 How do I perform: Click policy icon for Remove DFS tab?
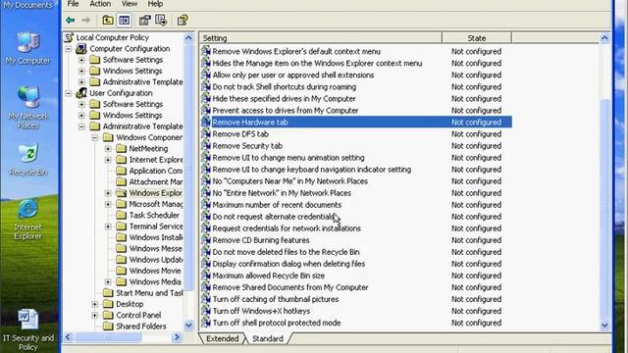click(206, 134)
